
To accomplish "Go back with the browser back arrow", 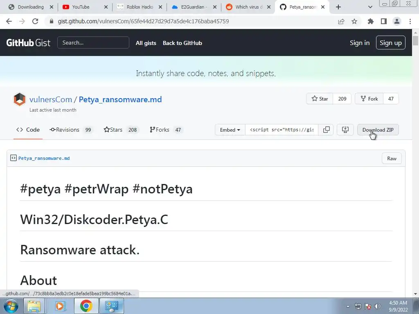I will (x=9, y=21).
